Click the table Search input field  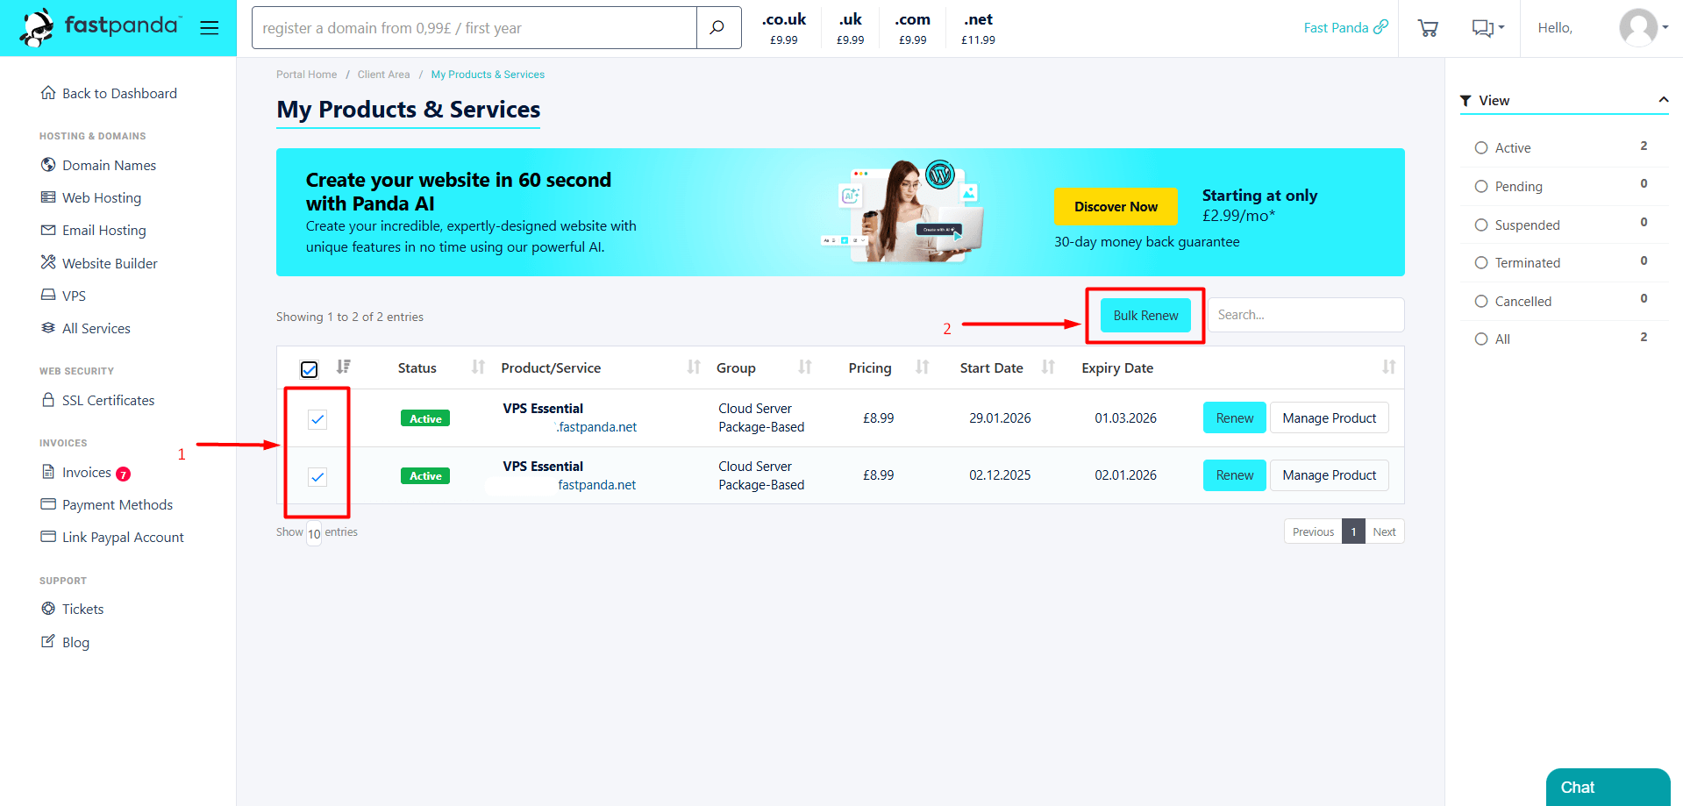click(1305, 315)
